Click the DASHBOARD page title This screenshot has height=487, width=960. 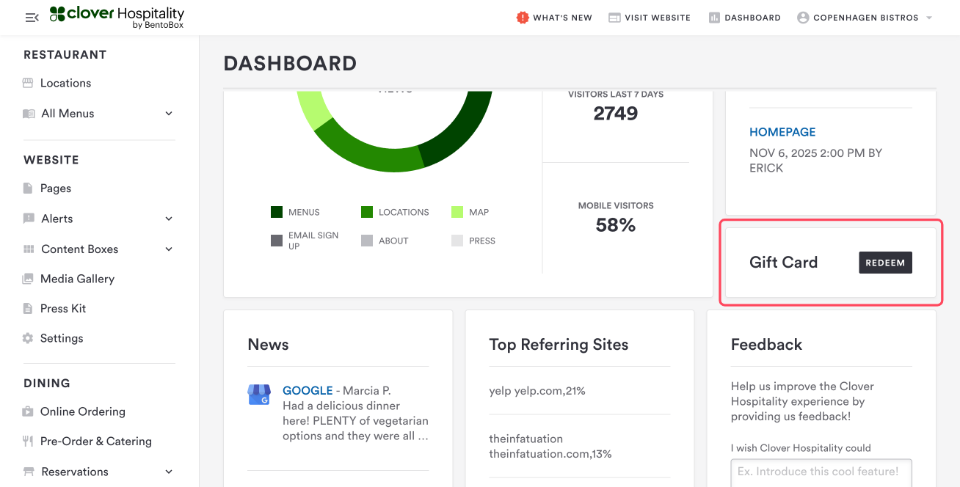[290, 64]
